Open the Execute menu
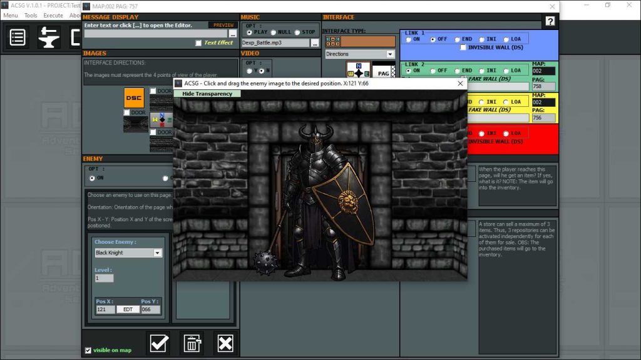The height and width of the screenshot is (360, 641). pyautogui.click(x=53, y=16)
